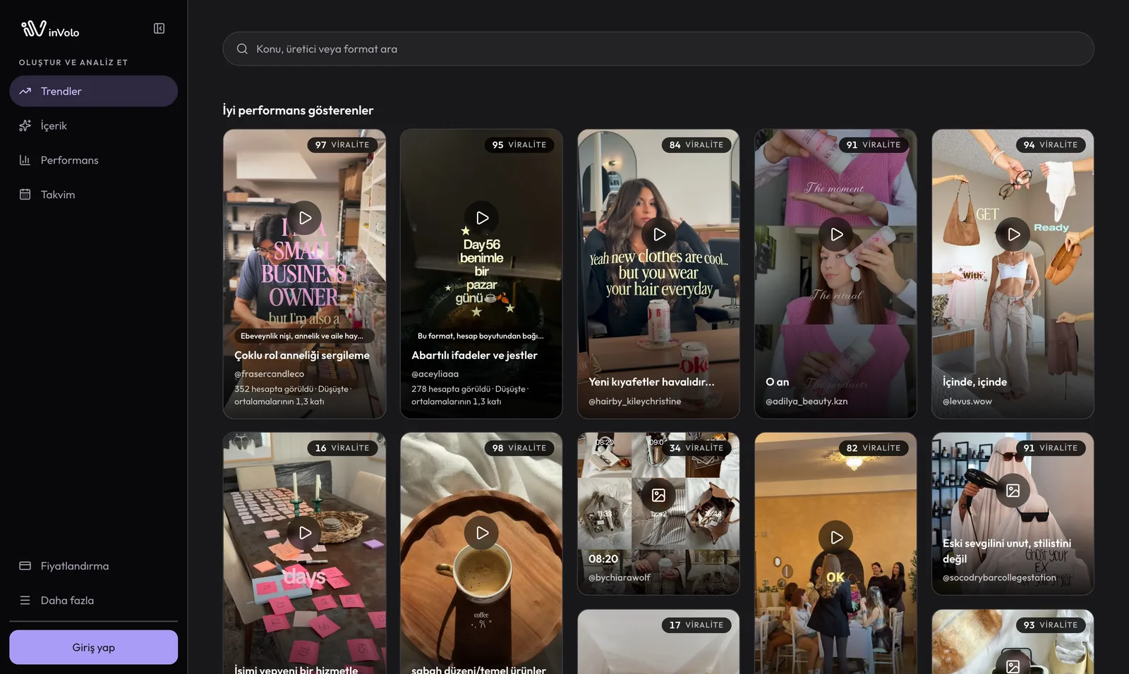Play the 98 virality coffee video

482,533
